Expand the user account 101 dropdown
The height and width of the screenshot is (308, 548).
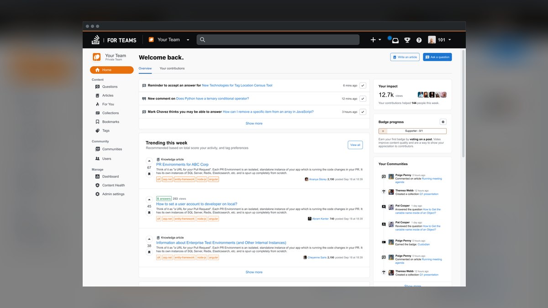click(449, 40)
